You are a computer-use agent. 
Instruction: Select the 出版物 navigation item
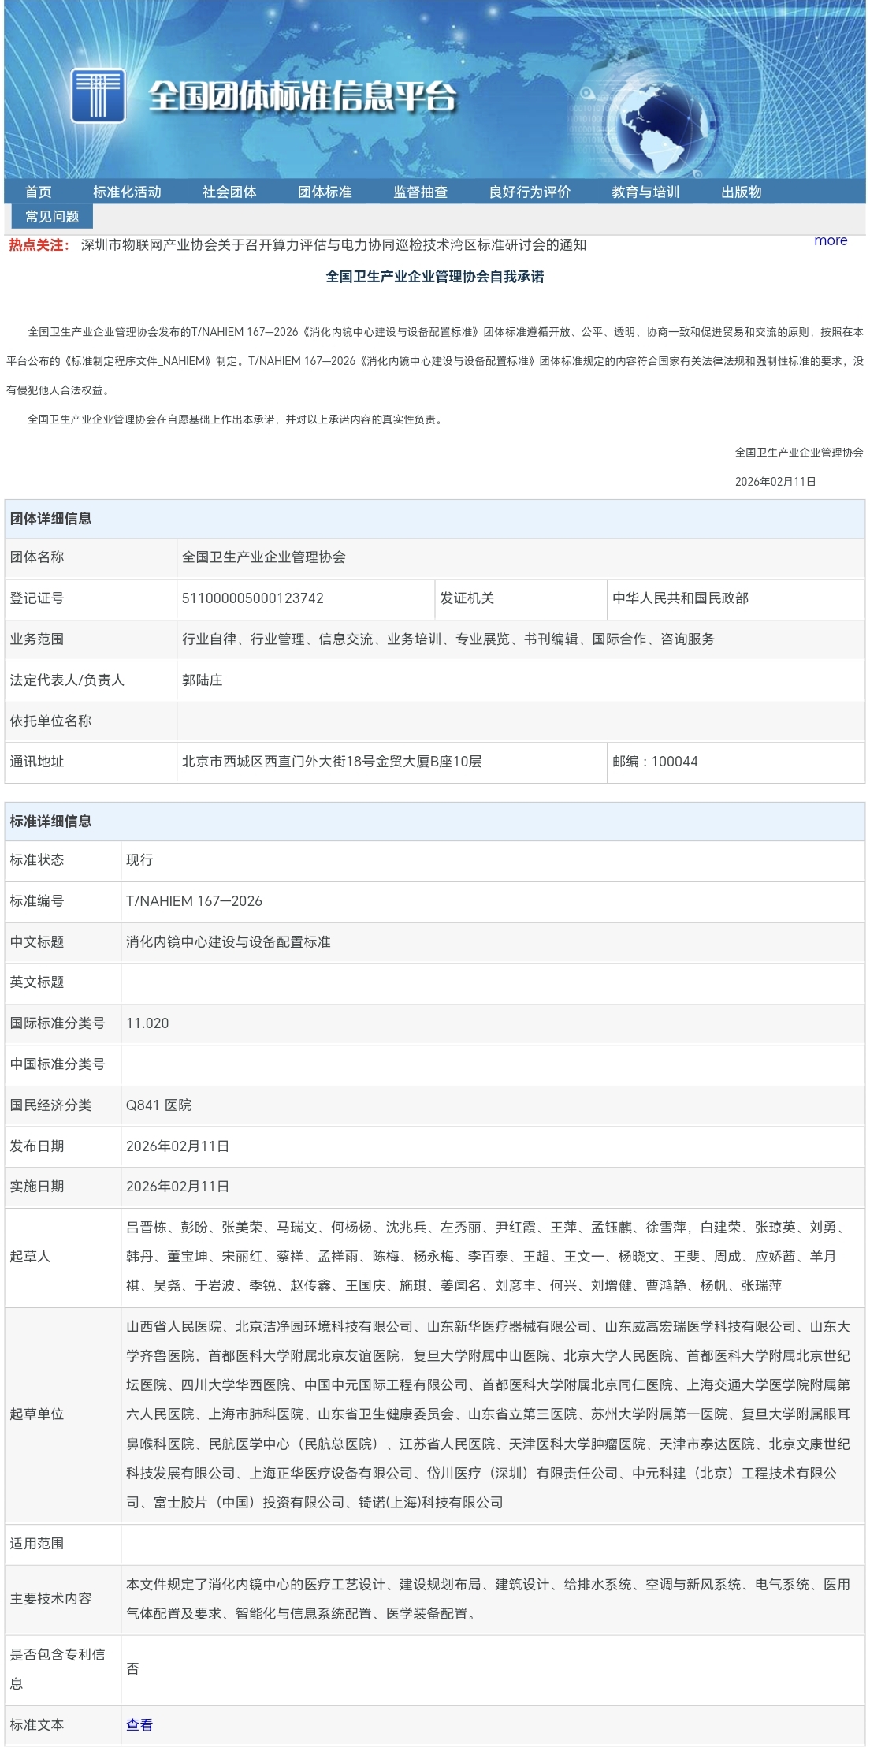click(x=741, y=192)
